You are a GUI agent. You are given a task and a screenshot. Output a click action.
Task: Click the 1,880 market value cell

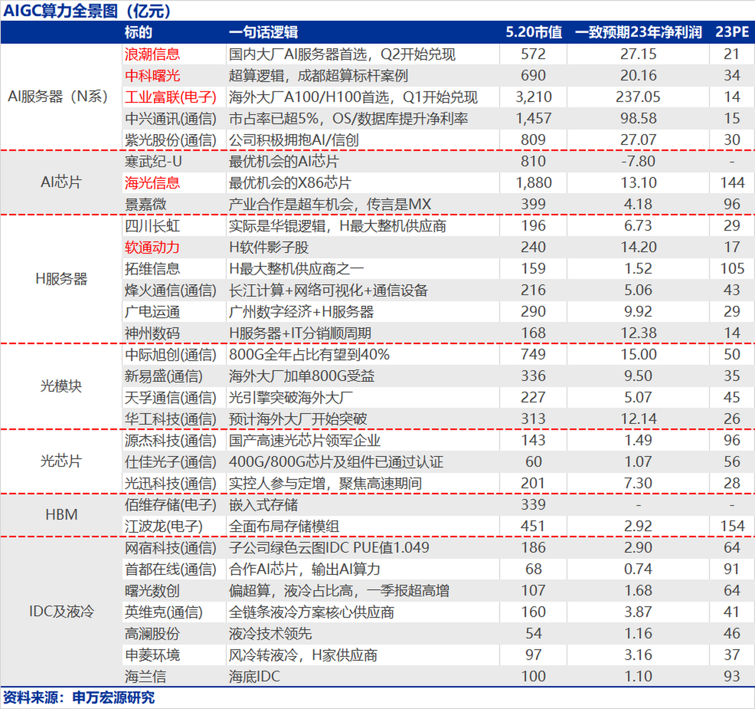[x=534, y=183]
